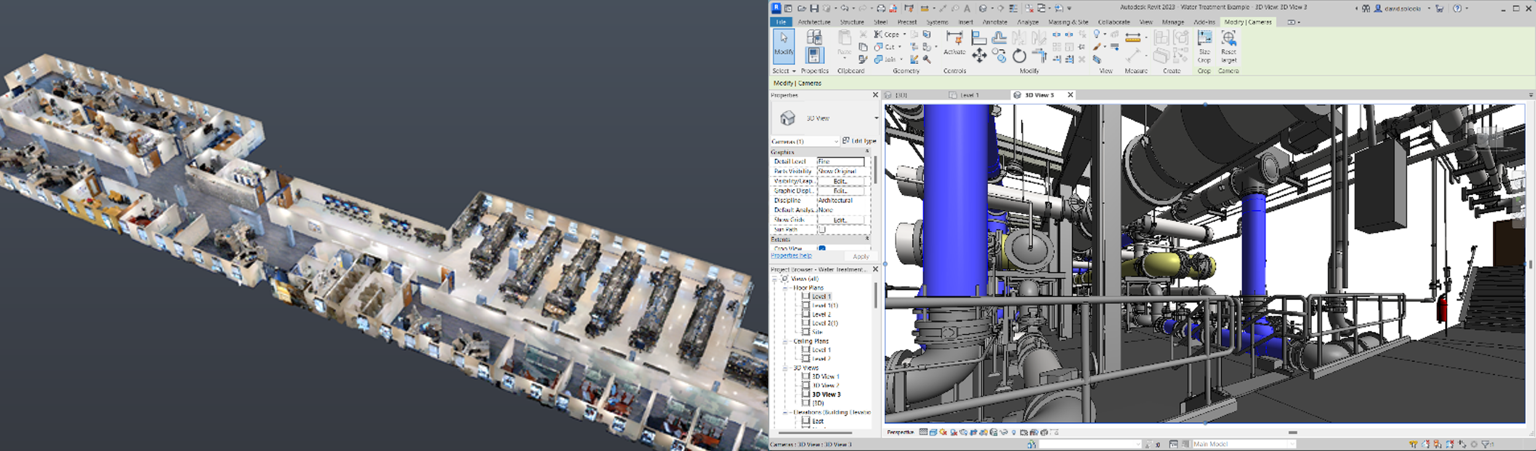The width and height of the screenshot is (1536, 451).
Task: Click the Edit Type button
Action: click(859, 141)
